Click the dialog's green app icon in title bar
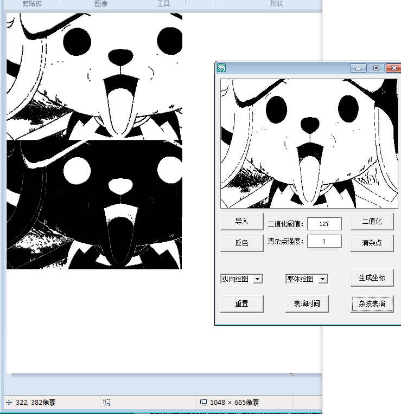Viewport: 401px width, 414px height. pyautogui.click(x=221, y=68)
